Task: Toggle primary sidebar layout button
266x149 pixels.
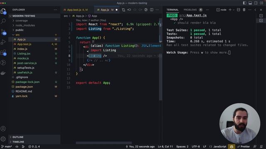Action: (245, 3)
